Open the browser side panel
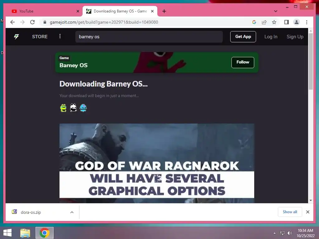319x239 pixels. tap(287, 22)
